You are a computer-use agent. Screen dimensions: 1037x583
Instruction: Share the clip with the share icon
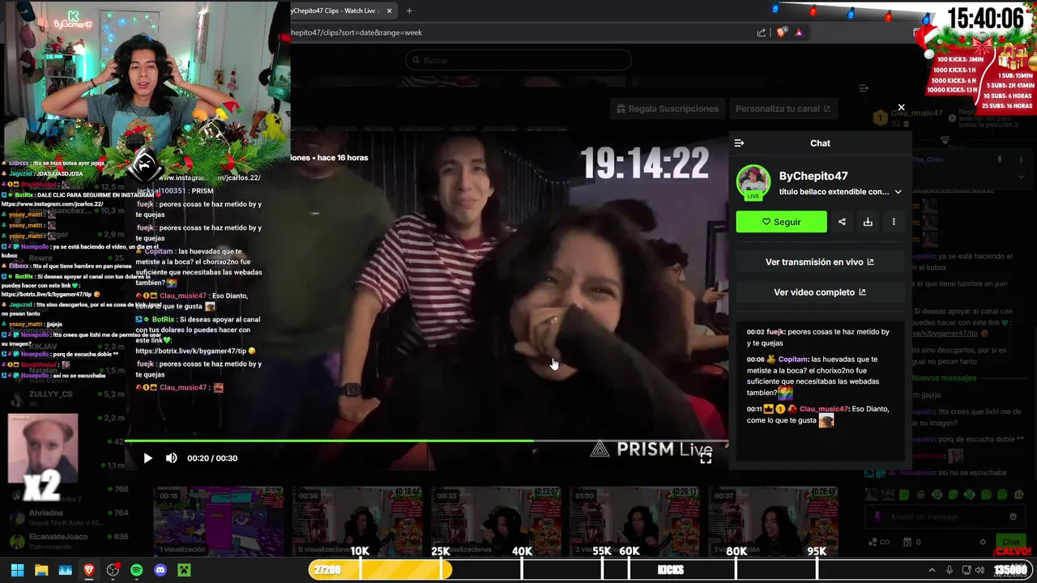[x=842, y=222]
